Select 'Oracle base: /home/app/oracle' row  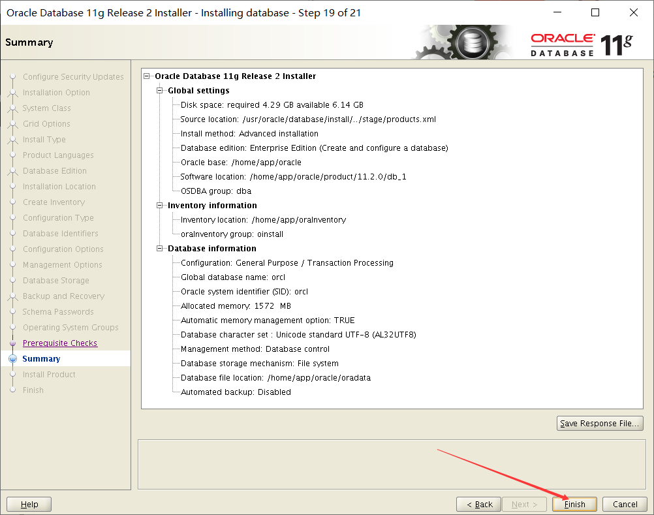click(x=241, y=163)
